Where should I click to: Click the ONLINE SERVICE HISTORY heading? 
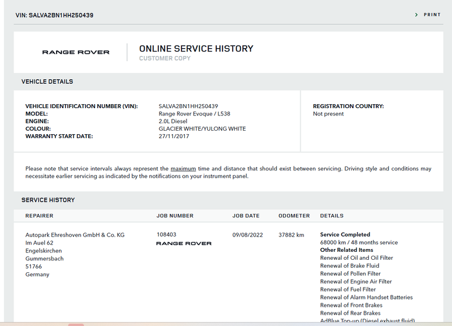[x=196, y=49]
